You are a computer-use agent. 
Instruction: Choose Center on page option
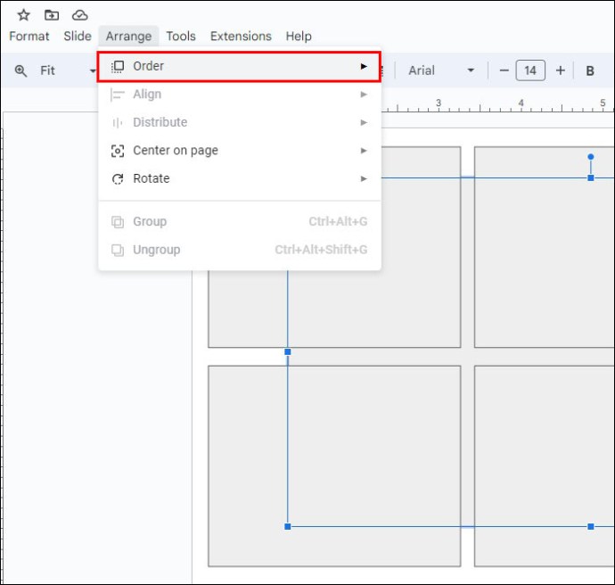point(239,151)
